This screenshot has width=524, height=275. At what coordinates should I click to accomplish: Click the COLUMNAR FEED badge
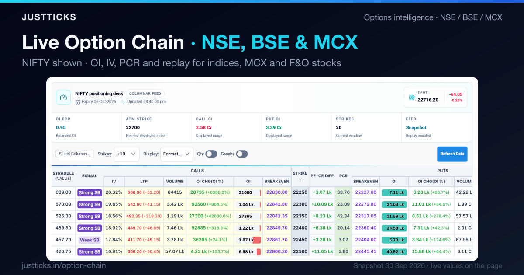(145, 93)
